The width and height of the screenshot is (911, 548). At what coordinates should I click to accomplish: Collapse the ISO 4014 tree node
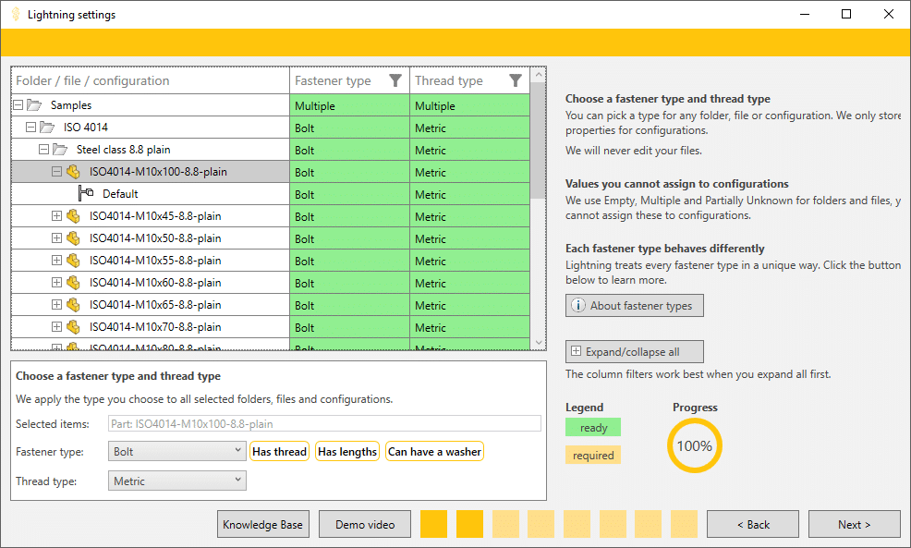pos(30,127)
